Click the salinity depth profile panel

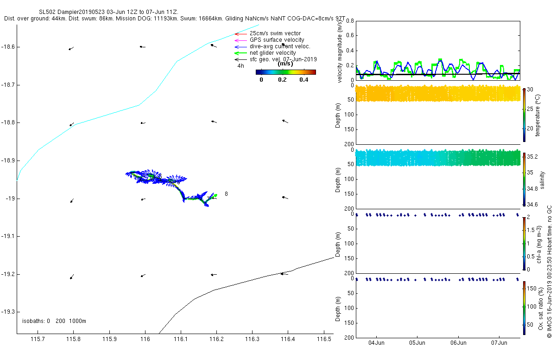tap(437, 179)
